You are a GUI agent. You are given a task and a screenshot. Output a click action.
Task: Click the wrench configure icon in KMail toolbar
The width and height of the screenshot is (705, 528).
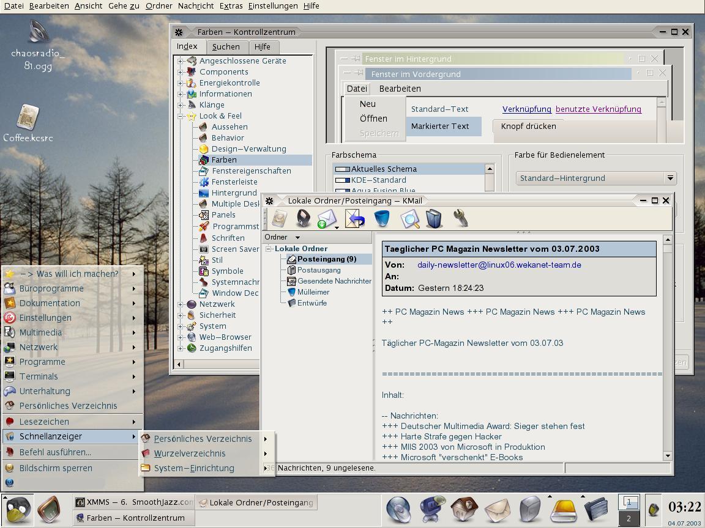[460, 219]
